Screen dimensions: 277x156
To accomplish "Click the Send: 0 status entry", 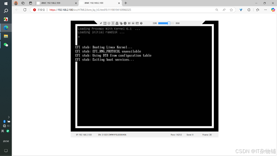I will point(190,135).
